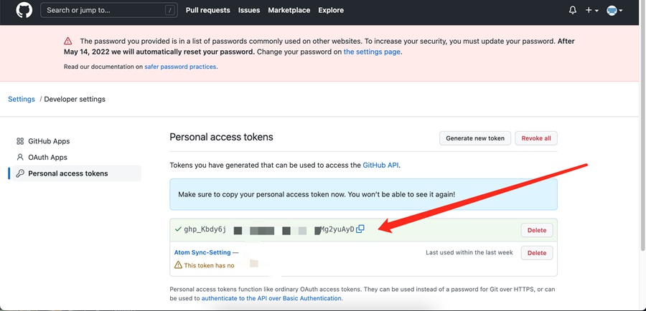Delete the Atom Sync-Setting token
The height and width of the screenshot is (311, 646).
pos(536,253)
